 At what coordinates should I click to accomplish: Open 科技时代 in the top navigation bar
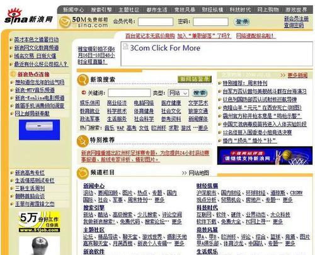(240, 9)
